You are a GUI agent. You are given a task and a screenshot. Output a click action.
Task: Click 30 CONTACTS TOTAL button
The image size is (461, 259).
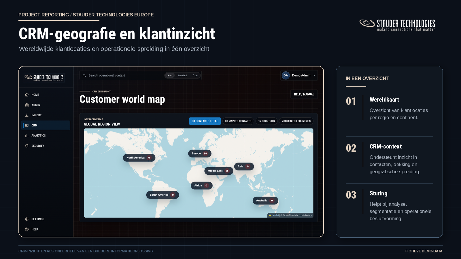pyautogui.click(x=205, y=121)
